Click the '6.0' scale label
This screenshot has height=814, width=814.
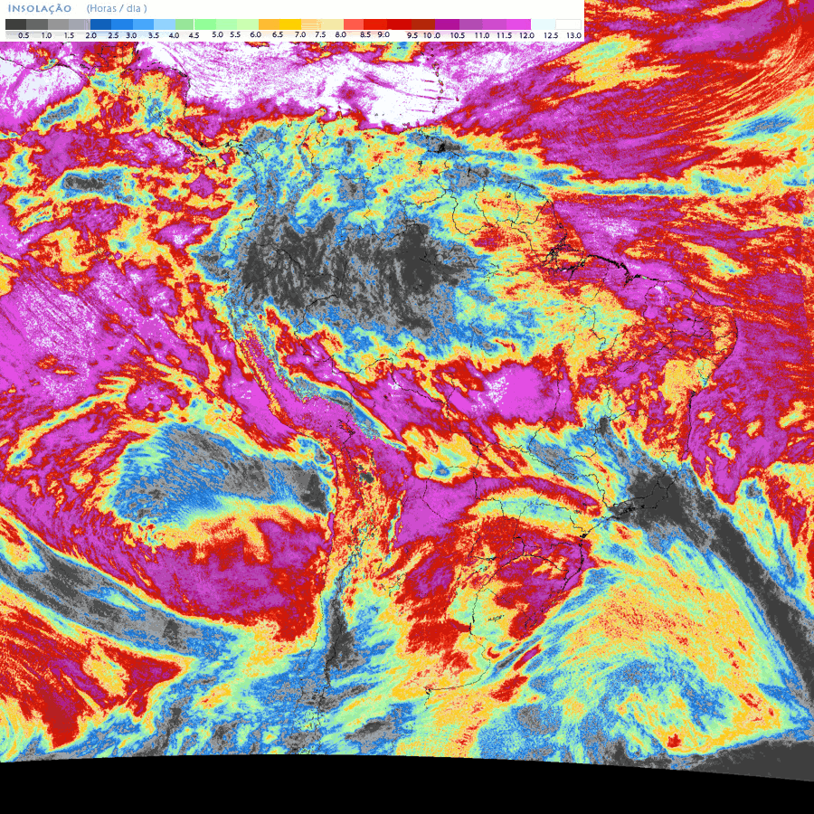pos(256,34)
